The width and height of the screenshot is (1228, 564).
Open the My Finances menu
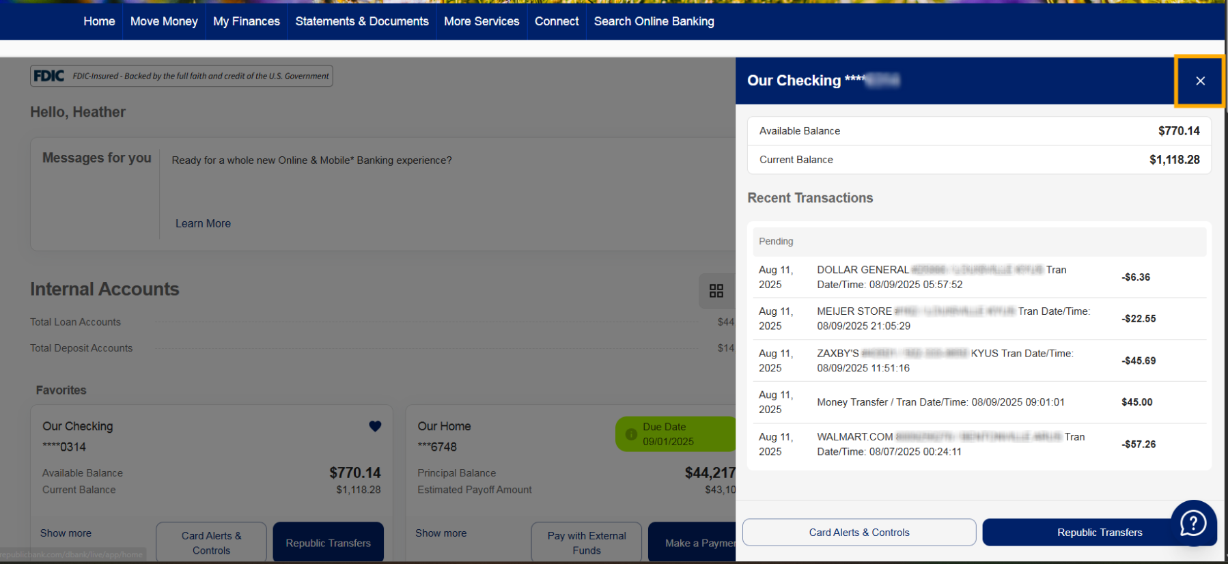coord(247,21)
